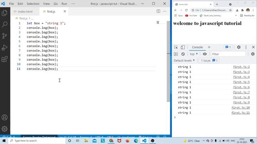Open Chrome three-dot menu
Screen dimensions: 257x144
pos(253,10)
